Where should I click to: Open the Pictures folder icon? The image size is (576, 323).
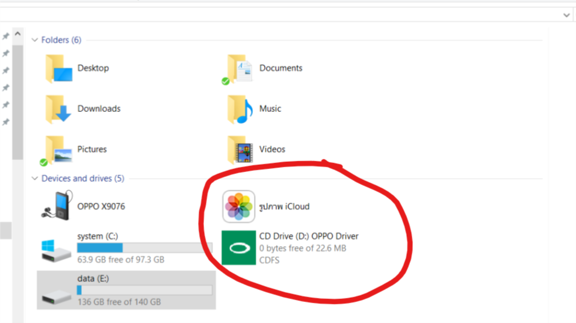[57, 150]
